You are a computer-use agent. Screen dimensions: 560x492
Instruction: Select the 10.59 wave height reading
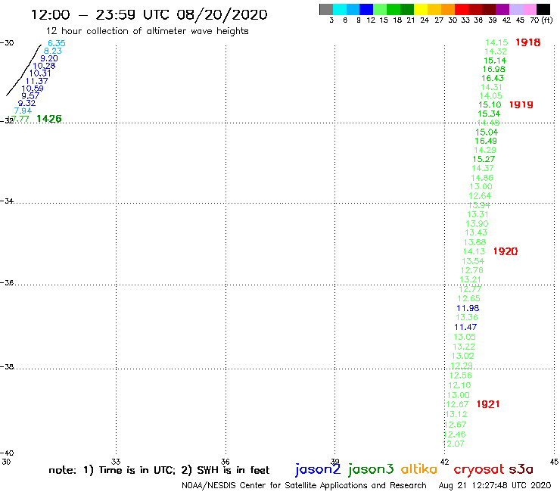[33, 89]
